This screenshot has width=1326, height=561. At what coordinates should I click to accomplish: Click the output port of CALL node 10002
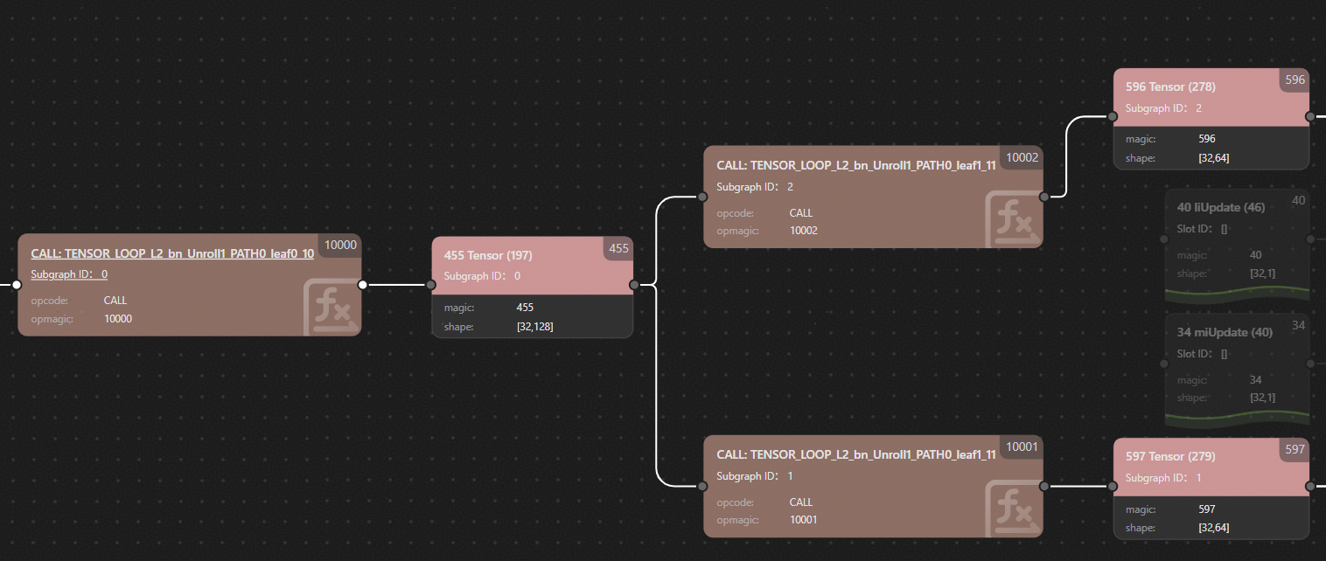(1043, 197)
